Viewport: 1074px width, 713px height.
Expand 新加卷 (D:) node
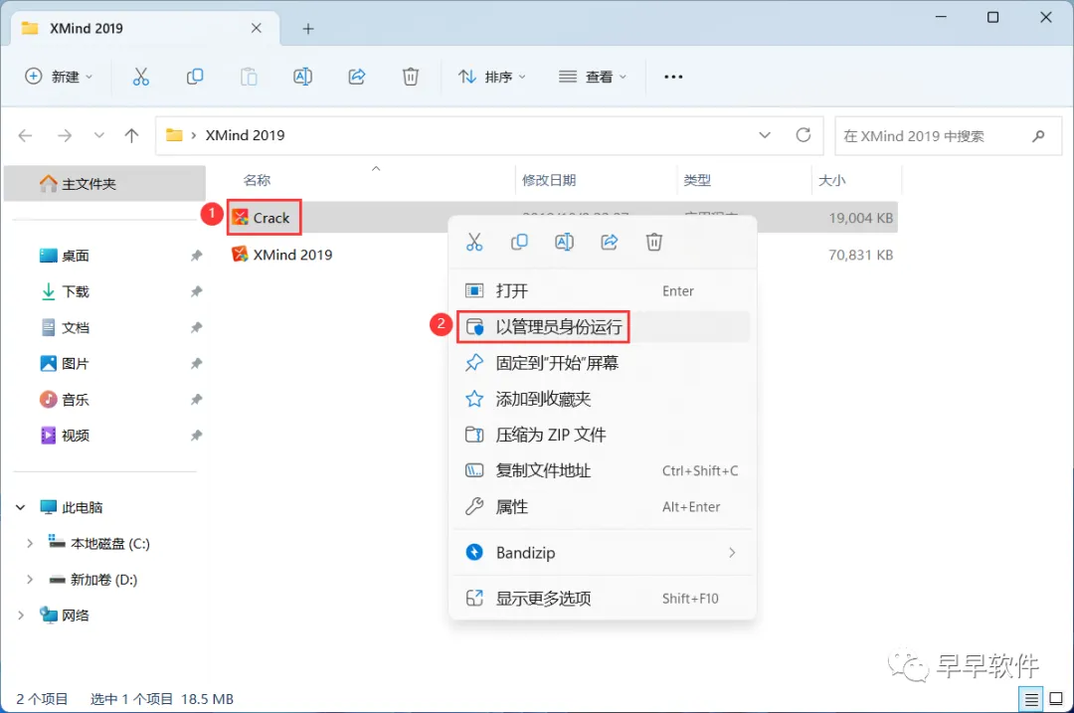point(30,580)
